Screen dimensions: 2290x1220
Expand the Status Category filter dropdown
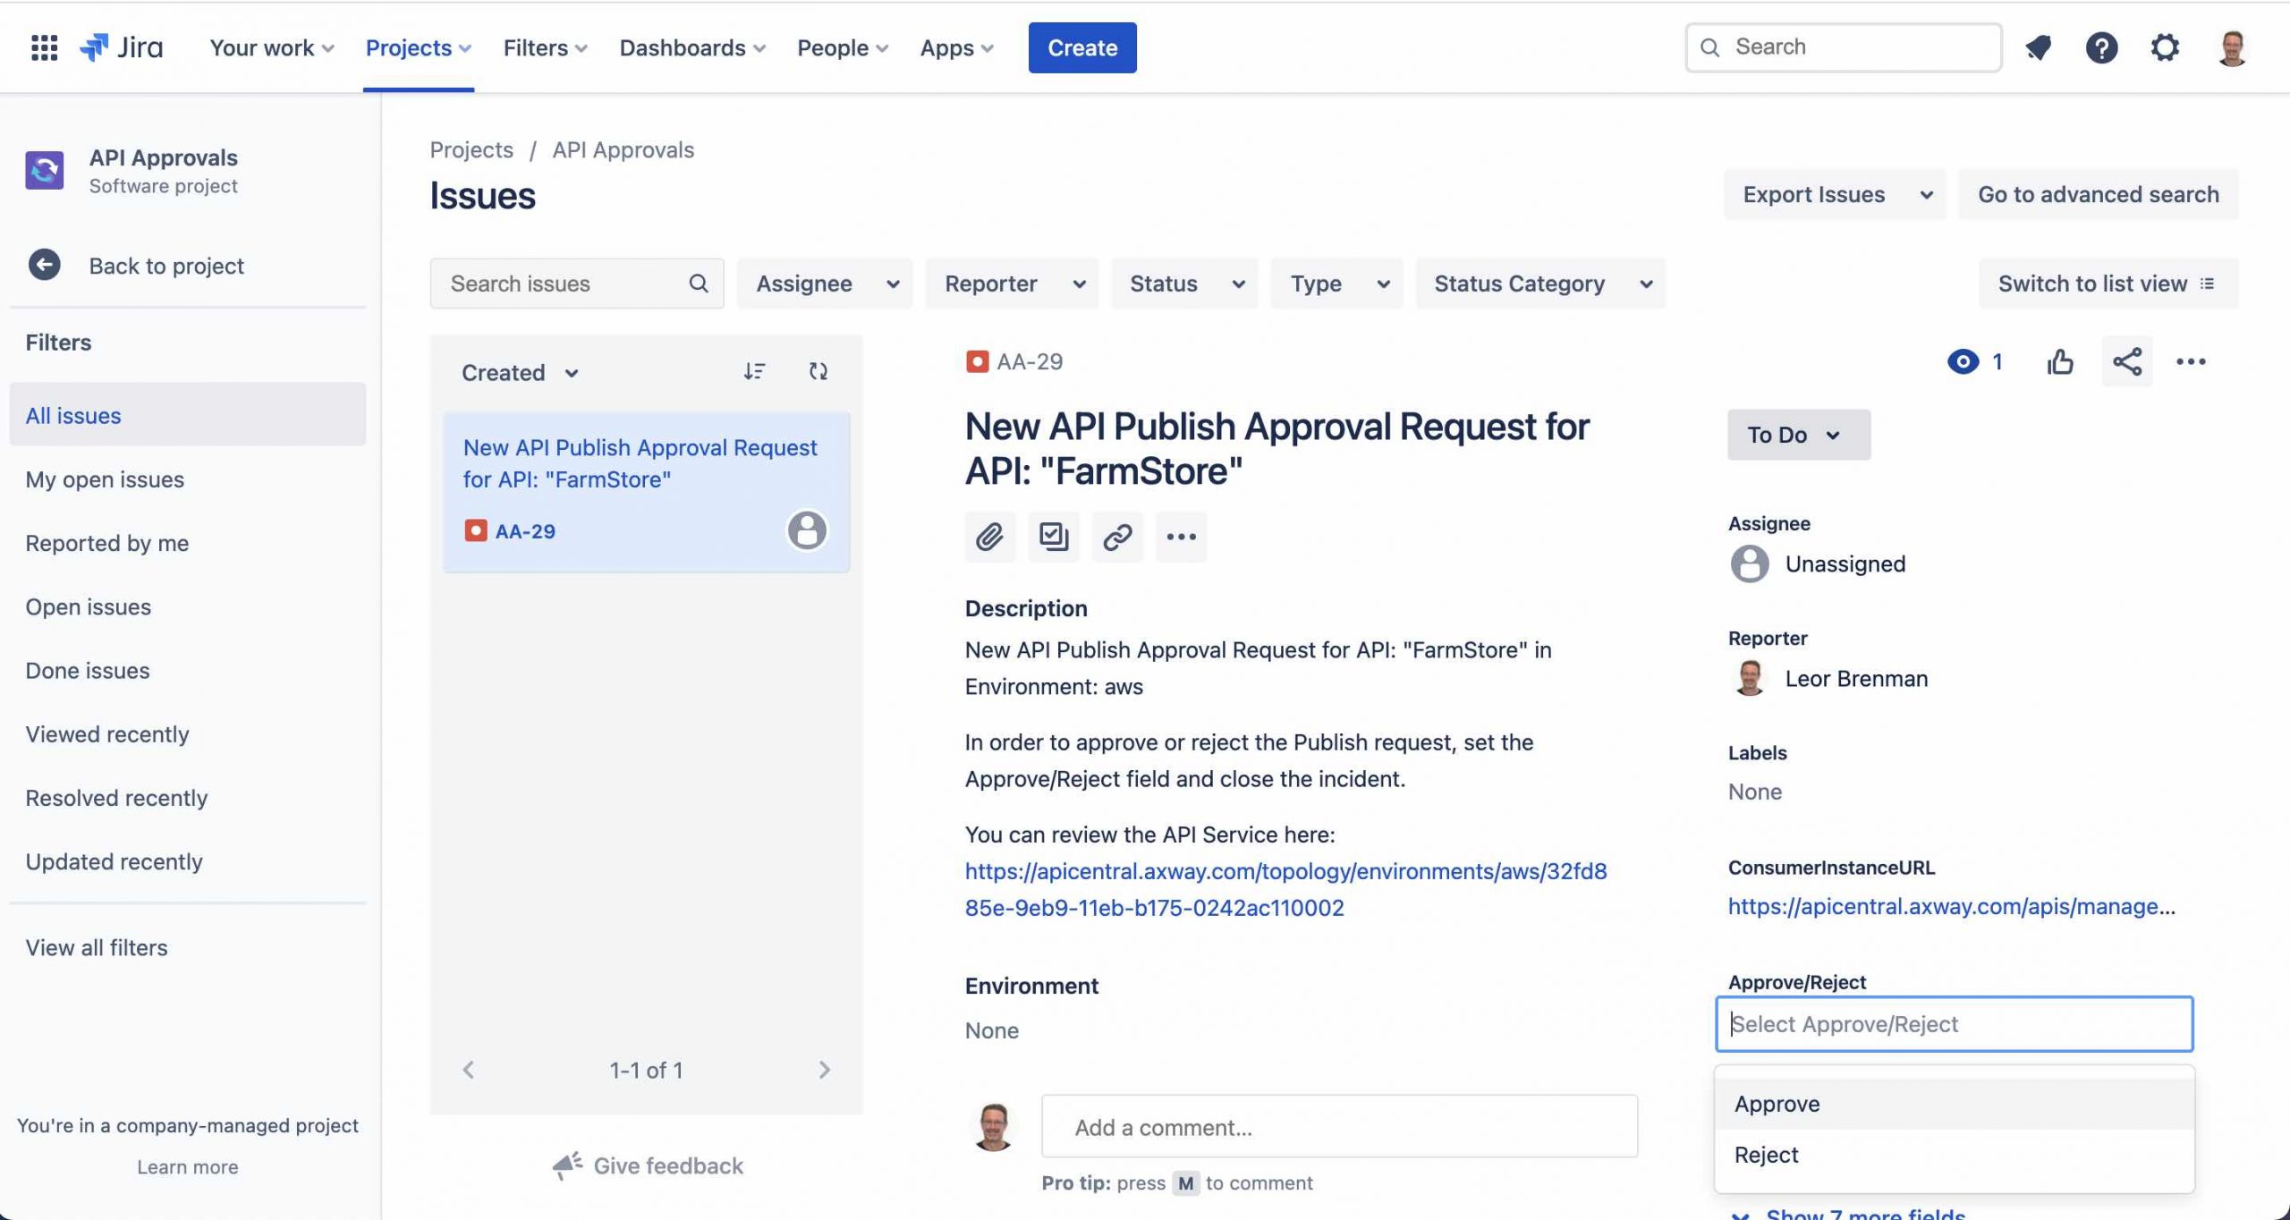1540,284
